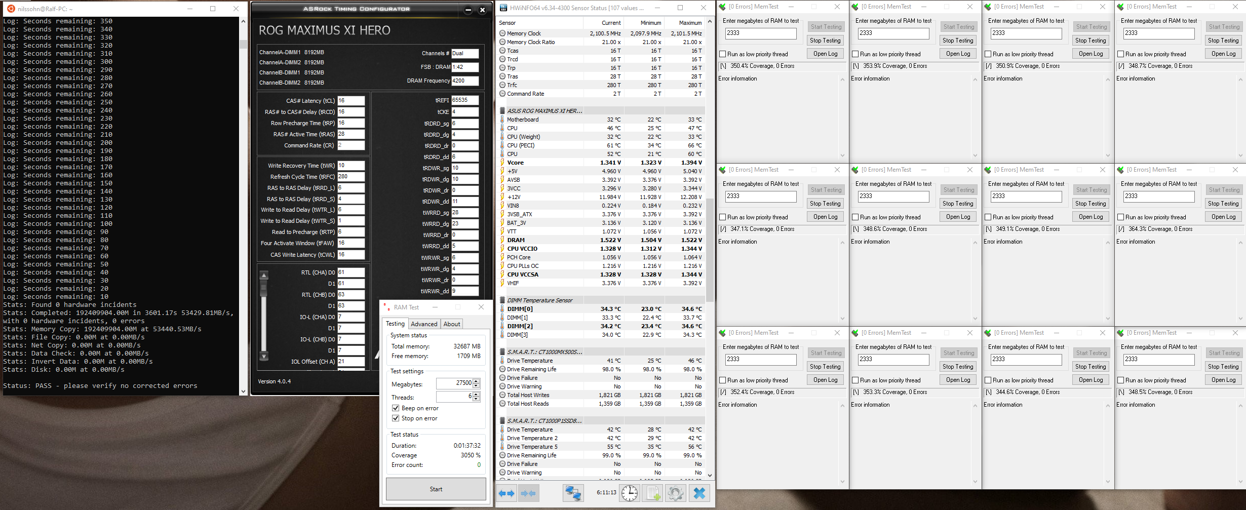This screenshot has height=510, width=1246.
Task: Click the icon beside Total Host Writes
Action: (502, 395)
